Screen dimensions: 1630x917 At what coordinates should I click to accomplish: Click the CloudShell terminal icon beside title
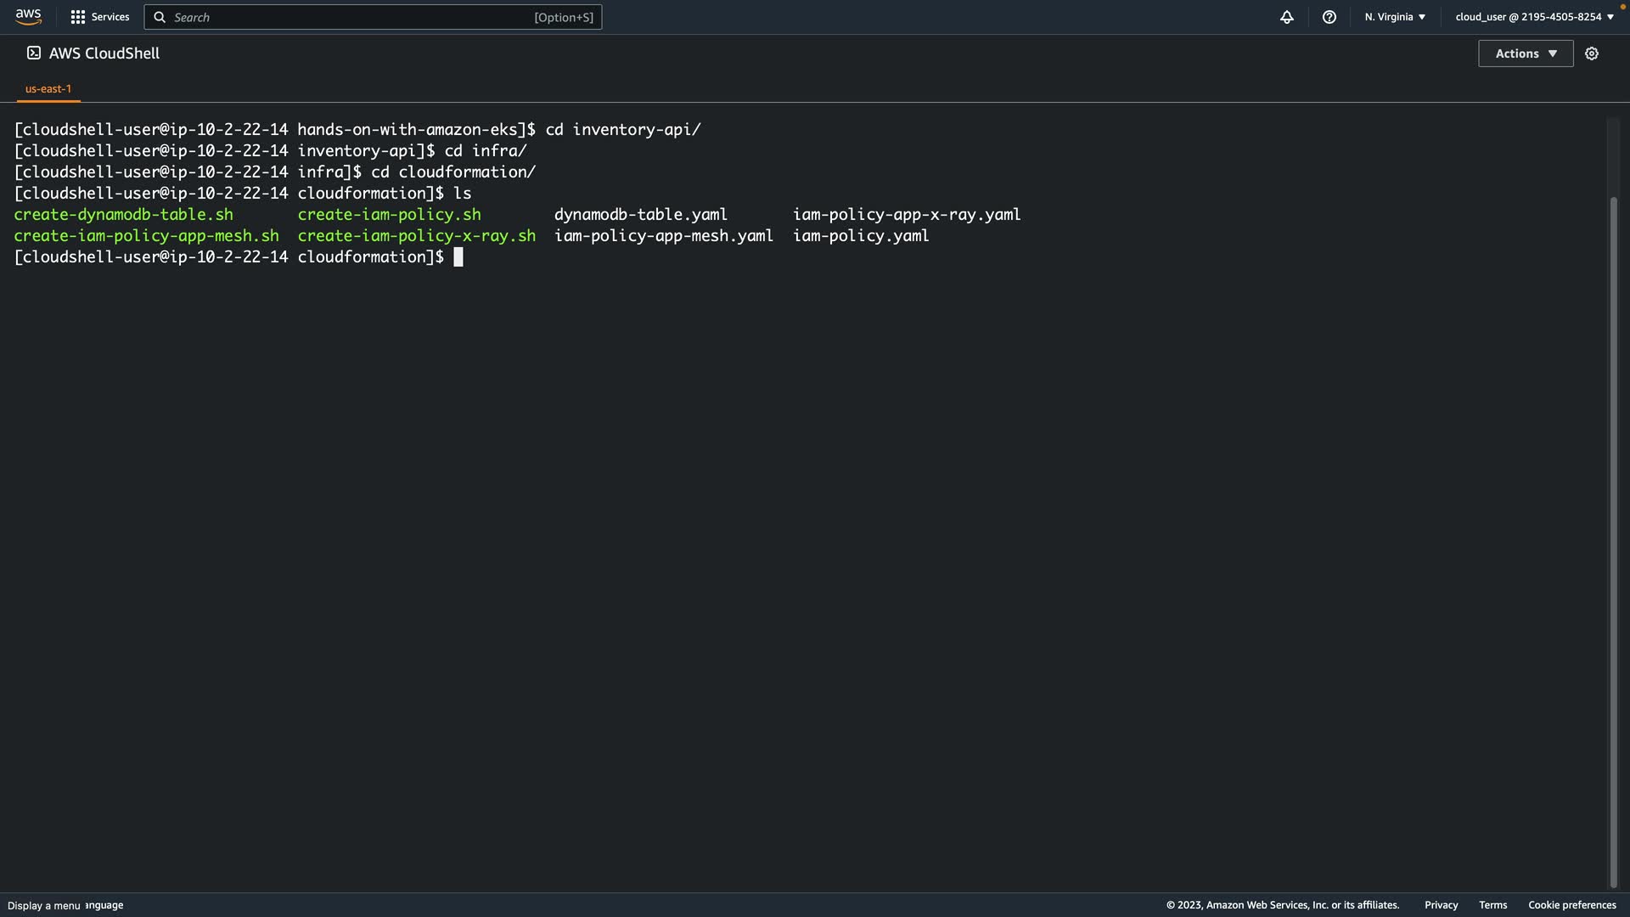[x=34, y=53]
